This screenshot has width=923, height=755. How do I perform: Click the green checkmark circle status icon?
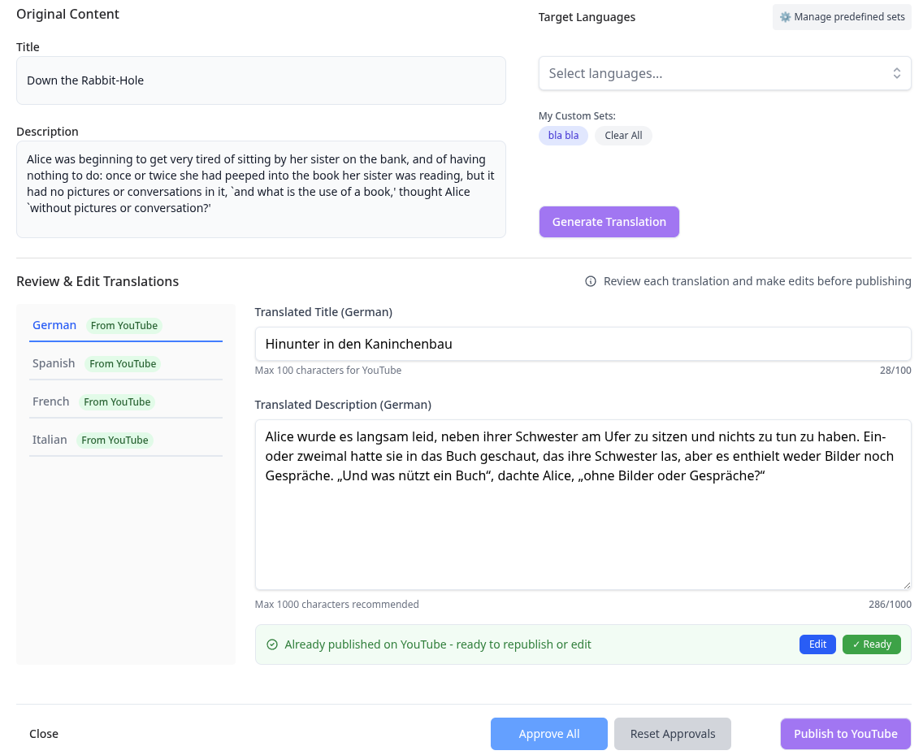pyautogui.click(x=272, y=644)
